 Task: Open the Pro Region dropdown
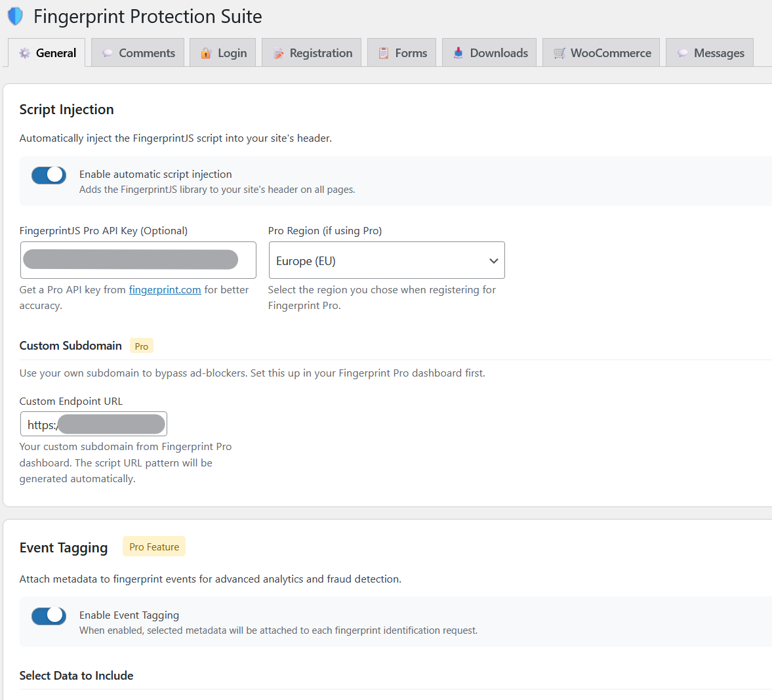(x=386, y=260)
